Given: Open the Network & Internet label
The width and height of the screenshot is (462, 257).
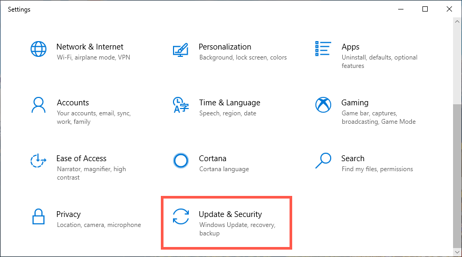Looking at the screenshot, I should (90, 47).
